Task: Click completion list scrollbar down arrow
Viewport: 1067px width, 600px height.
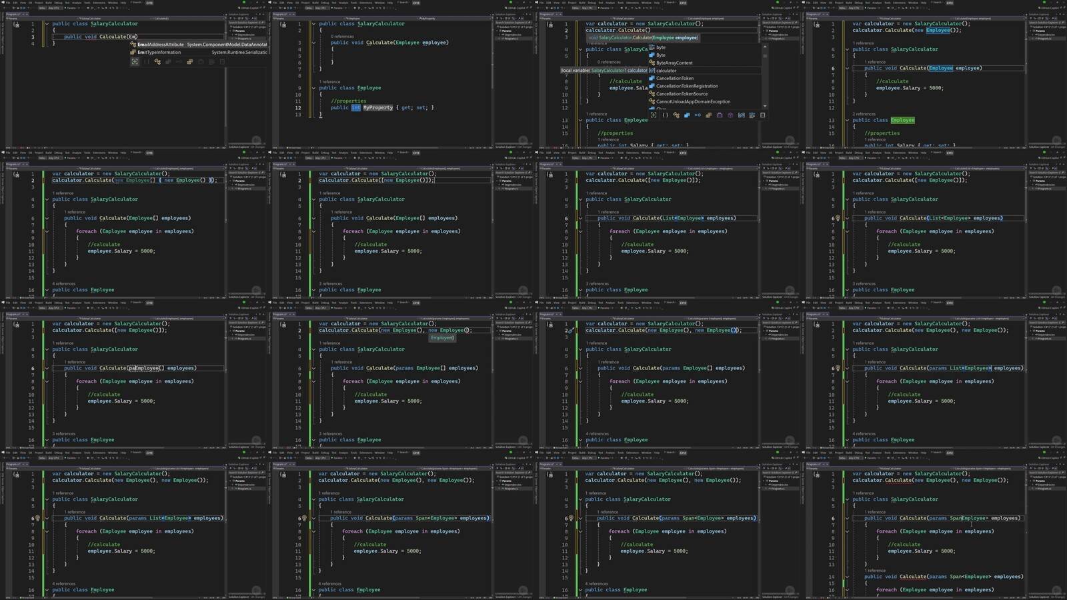Action: tap(764, 106)
